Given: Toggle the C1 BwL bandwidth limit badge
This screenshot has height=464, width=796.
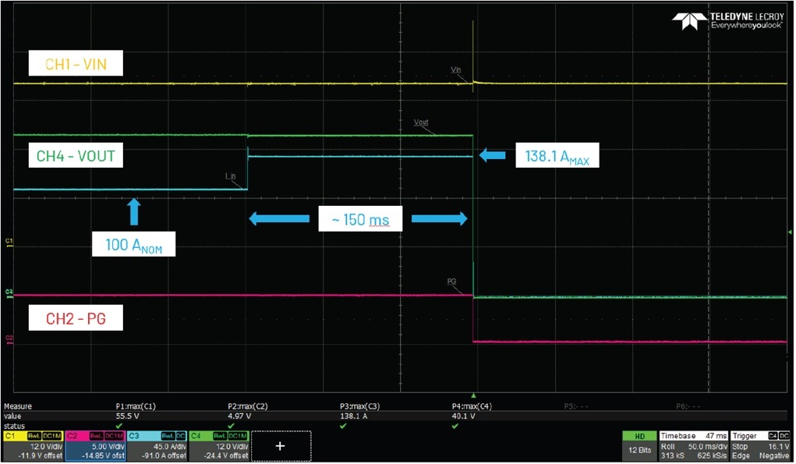Looking at the screenshot, I should coord(34,436).
